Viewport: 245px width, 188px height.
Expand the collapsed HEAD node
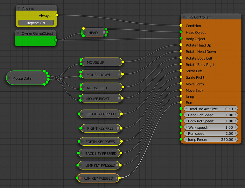(x=85, y=33)
